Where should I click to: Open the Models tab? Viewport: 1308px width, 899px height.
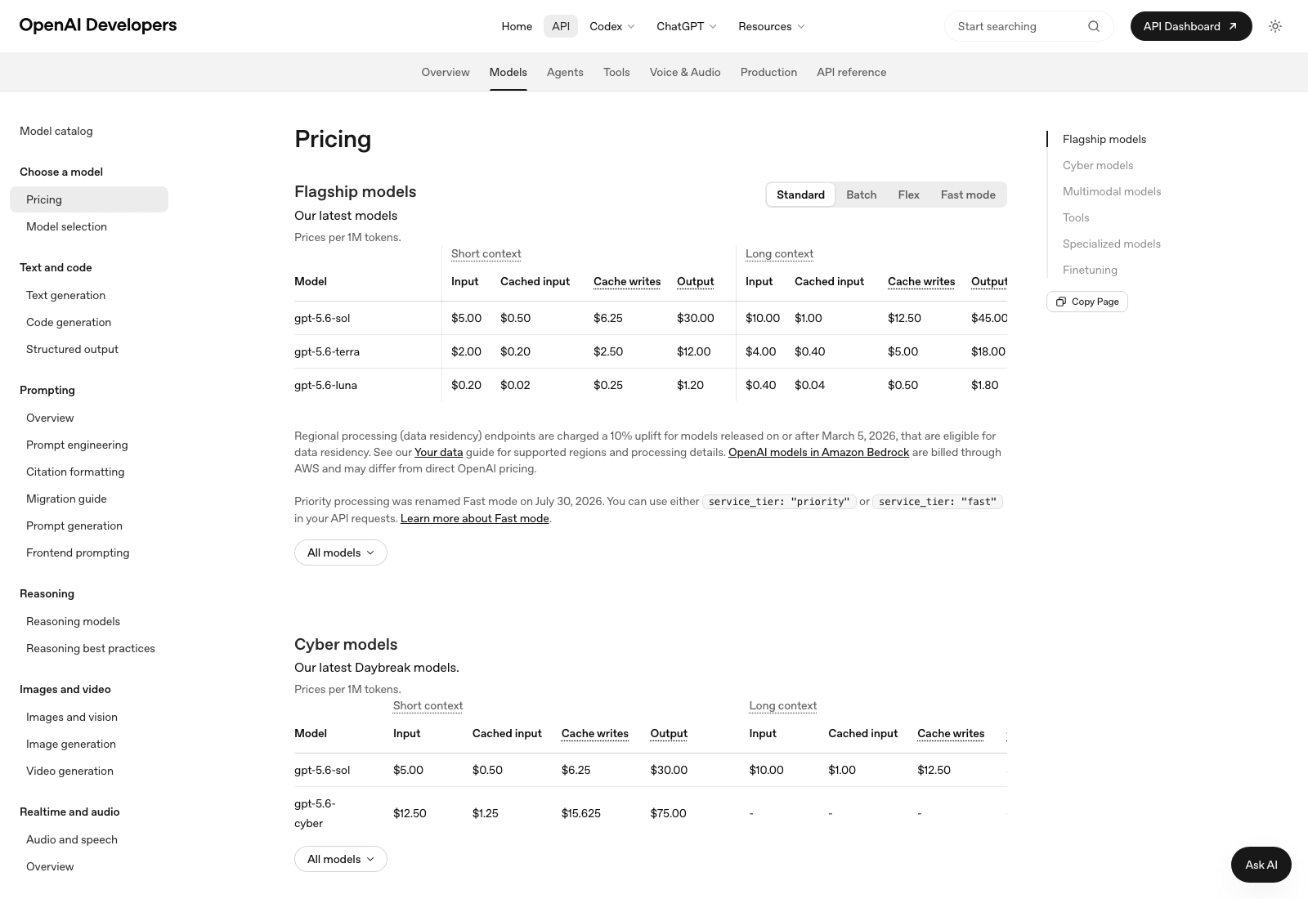[x=508, y=72]
